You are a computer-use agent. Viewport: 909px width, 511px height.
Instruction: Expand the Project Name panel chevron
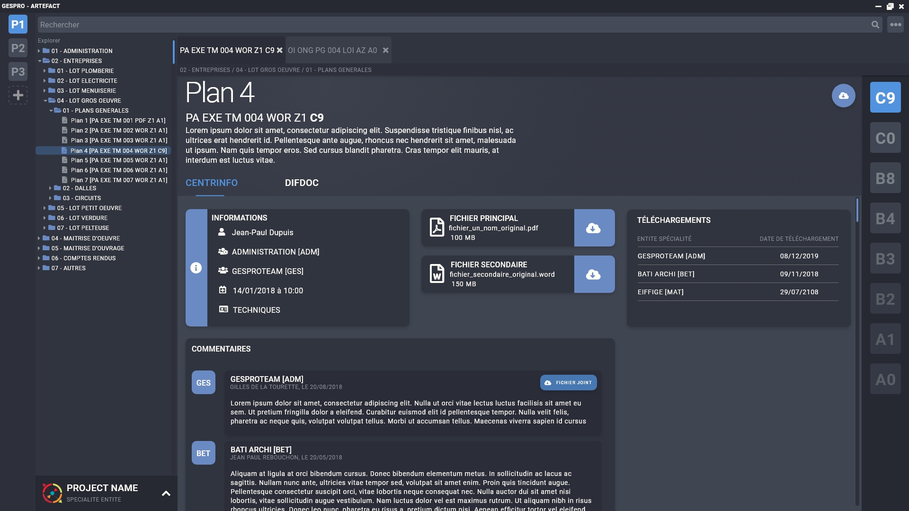coord(166,493)
